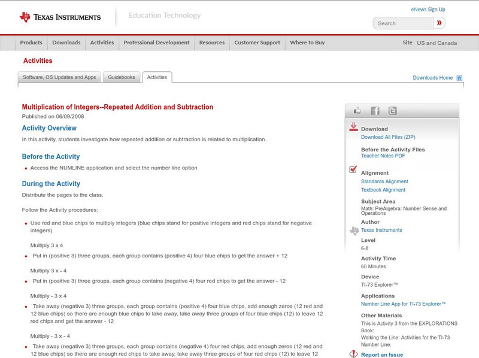This screenshot has height=358, width=479.
Task: Click the red search submit arrow
Action: (439, 23)
